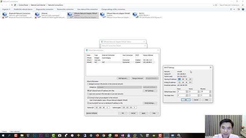This screenshot has height=138, width=246.
Task: Launch Photoshop from the taskbar
Action: coord(35,135)
